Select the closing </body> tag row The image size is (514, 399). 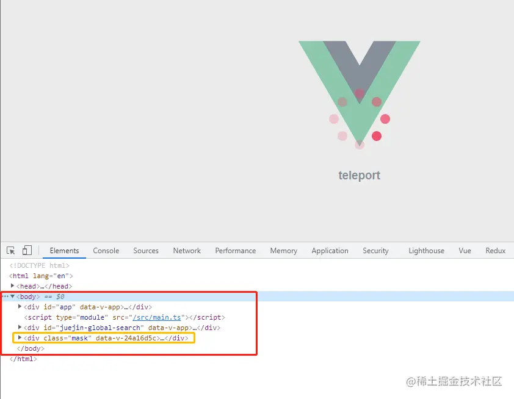pyautogui.click(x=31, y=348)
